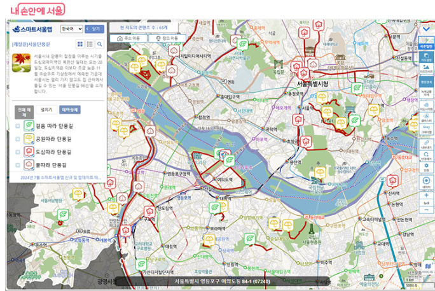
Task: Open 지도시각화 visualization tool
Action: [x=426, y=107]
